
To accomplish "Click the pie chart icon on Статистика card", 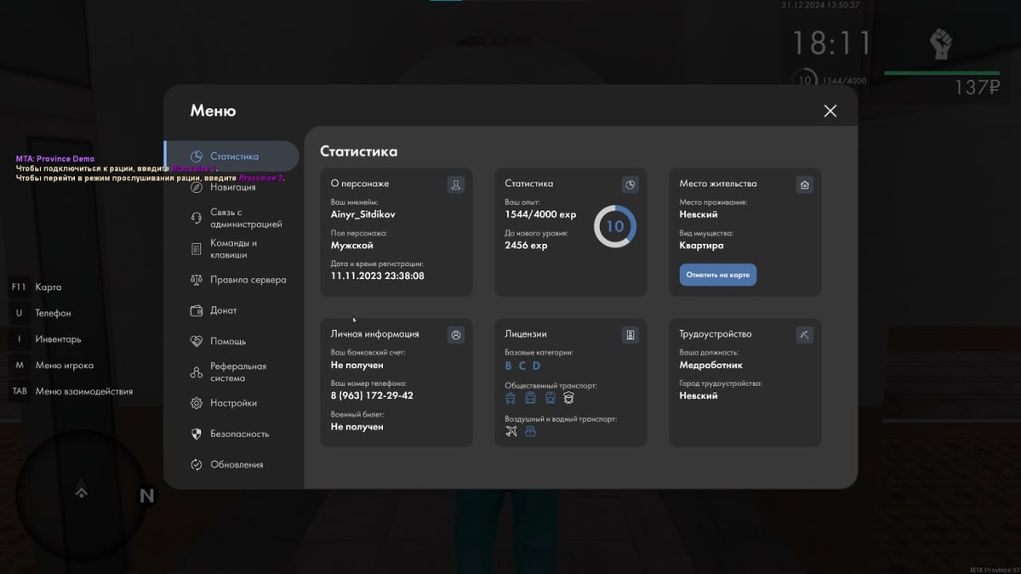I will pos(630,185).
